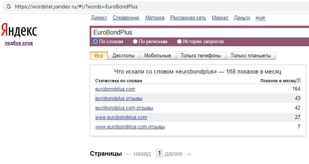This screenshot has height=164, width=309.
Task: Switch to the 'Десктопы' tab
Action: pyautogui.click(x=123, y=56)
